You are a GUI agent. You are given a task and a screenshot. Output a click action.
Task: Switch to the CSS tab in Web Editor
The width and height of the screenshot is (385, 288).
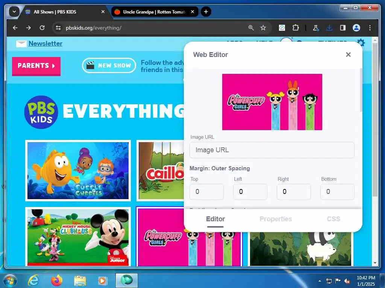point(333,219)
